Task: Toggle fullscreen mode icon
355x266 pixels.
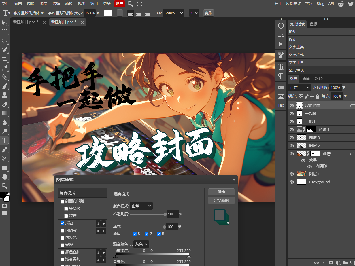Action: [x=140, y=4]
